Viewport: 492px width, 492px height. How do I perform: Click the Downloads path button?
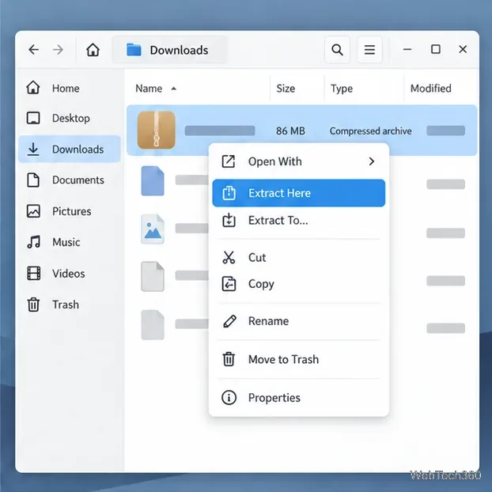click(169, 50)
